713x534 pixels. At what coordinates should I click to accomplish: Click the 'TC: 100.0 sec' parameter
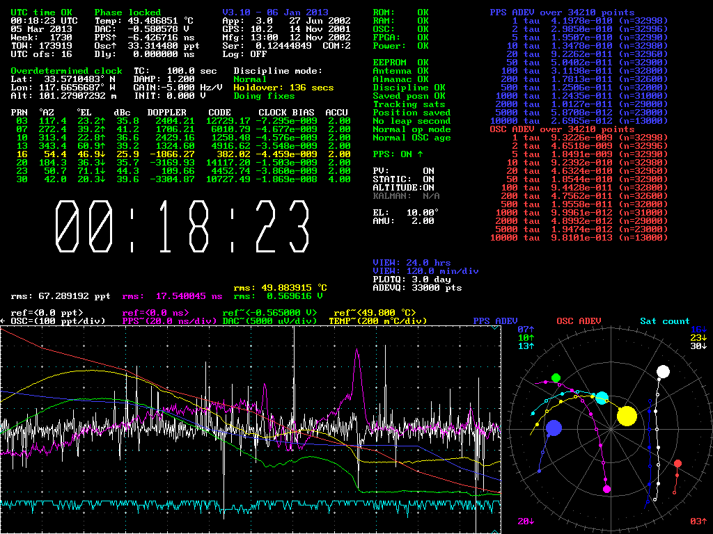[x=175, y=71]
